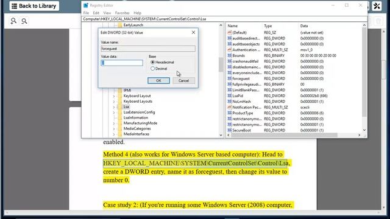This screenshot has height=219, width=390.
Task: Click the registry tree vertical scrollbar
Action: pyautogui.click(x=221, y=64)
